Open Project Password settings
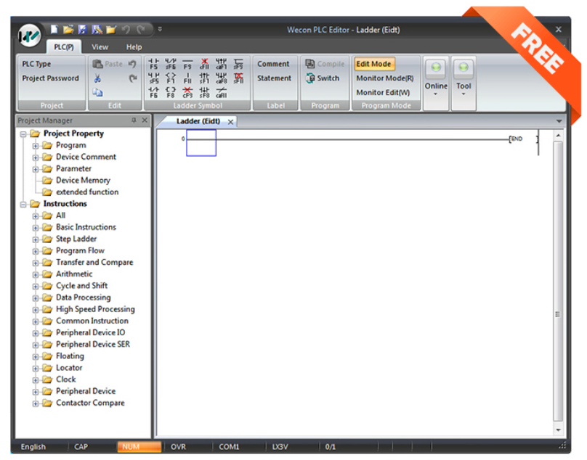 pos(51,78)
